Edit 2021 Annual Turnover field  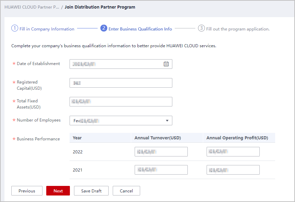point(161,170)
